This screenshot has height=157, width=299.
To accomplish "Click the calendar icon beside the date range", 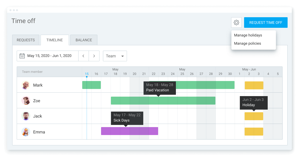I will 22,56.
